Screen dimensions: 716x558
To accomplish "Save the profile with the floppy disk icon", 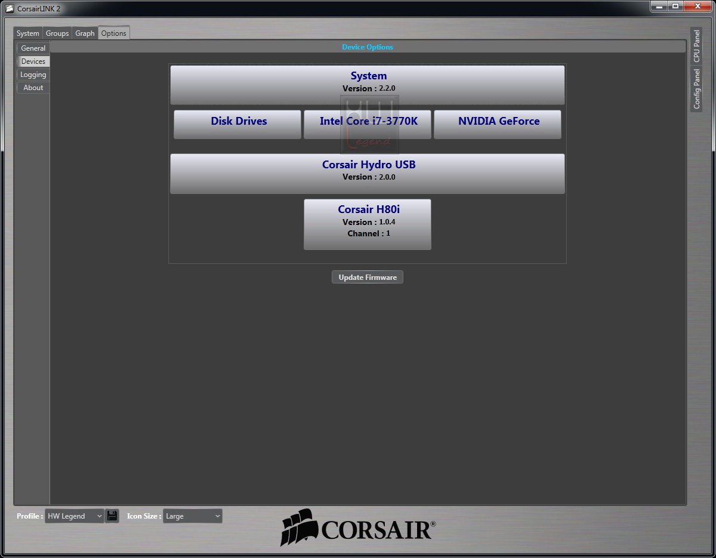I will click(112, 516).
